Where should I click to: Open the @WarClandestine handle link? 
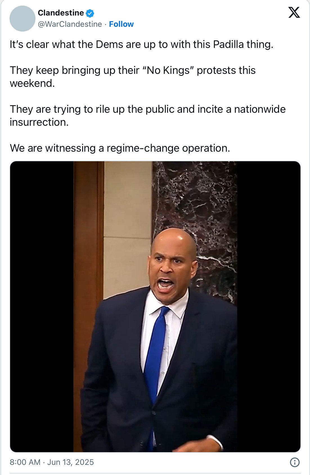click(70, 24)
